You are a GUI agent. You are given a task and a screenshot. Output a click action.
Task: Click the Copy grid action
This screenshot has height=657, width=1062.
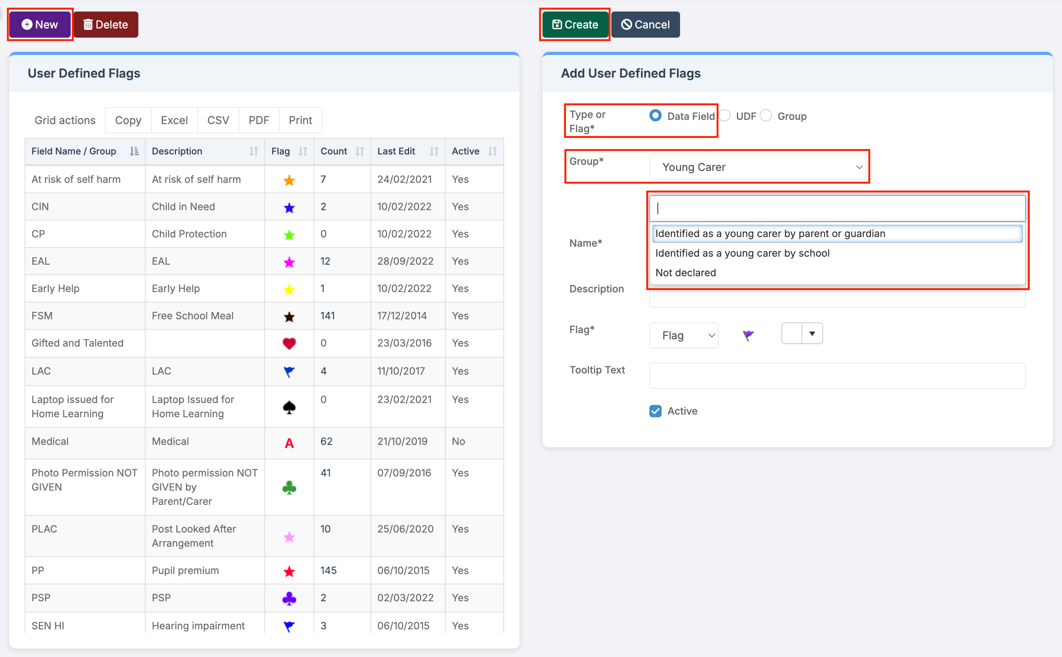[x=128, y=120]
